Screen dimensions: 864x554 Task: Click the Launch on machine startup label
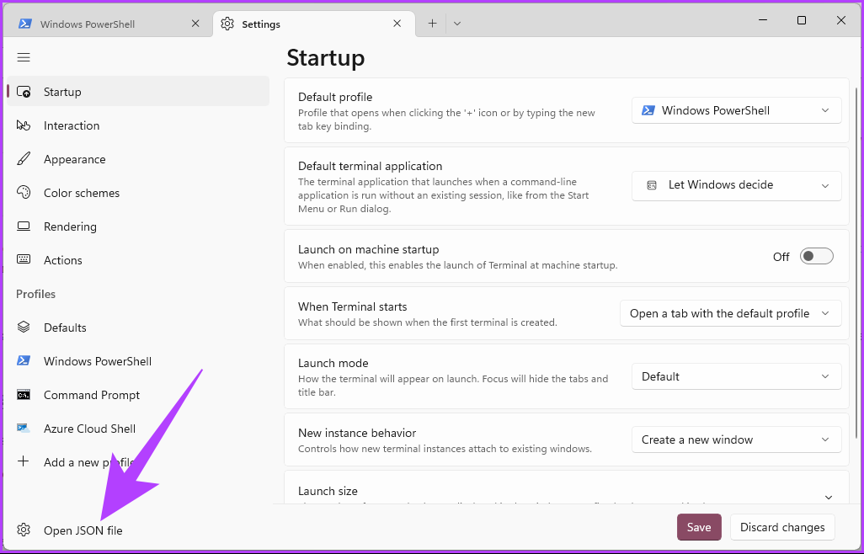369,249
